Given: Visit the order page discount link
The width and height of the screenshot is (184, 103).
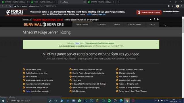Looking at the screenshot, I should click(75, 46).
